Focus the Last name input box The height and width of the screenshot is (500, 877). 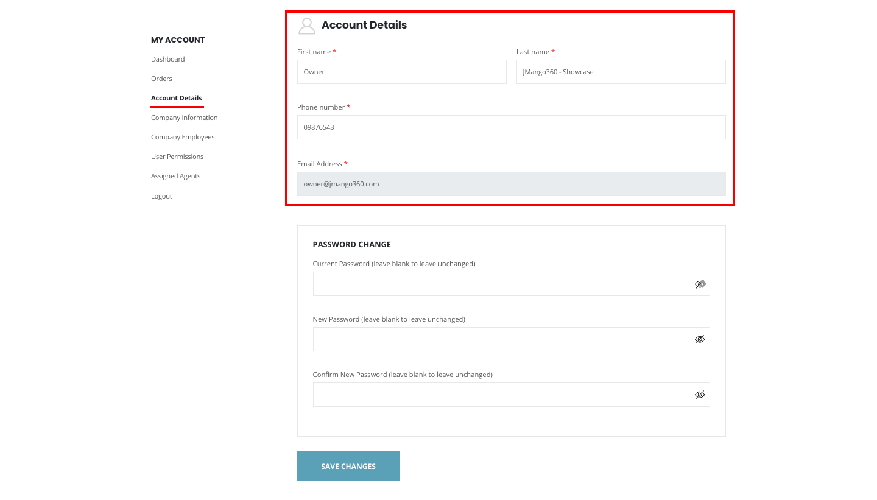coord(621,72)
